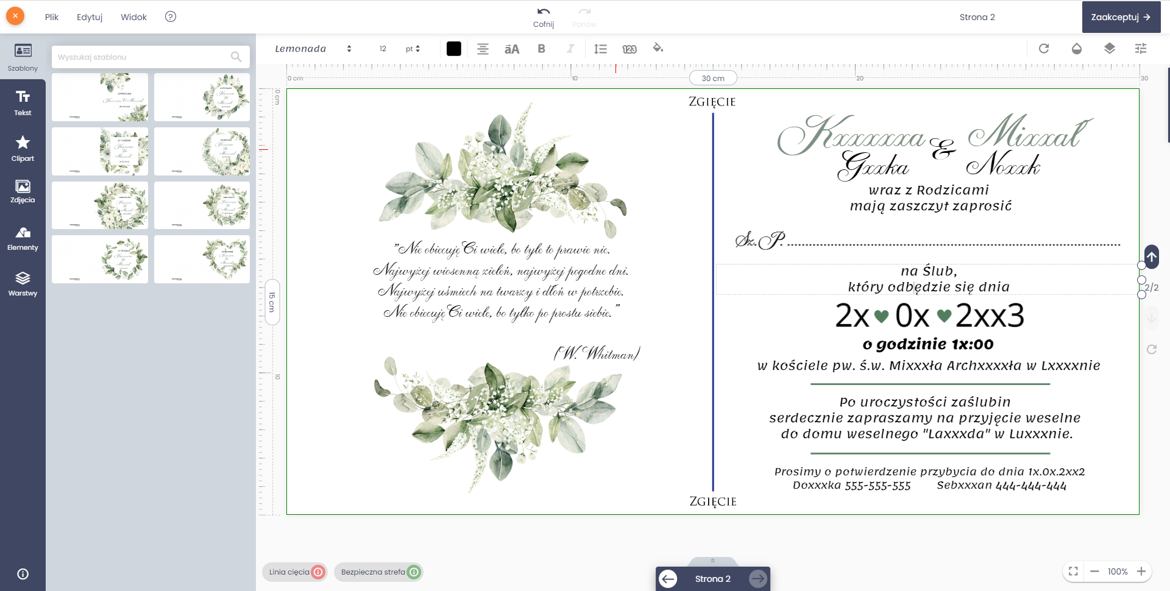
Task: Open the Plik menu
Action: [x=52, y=17]
